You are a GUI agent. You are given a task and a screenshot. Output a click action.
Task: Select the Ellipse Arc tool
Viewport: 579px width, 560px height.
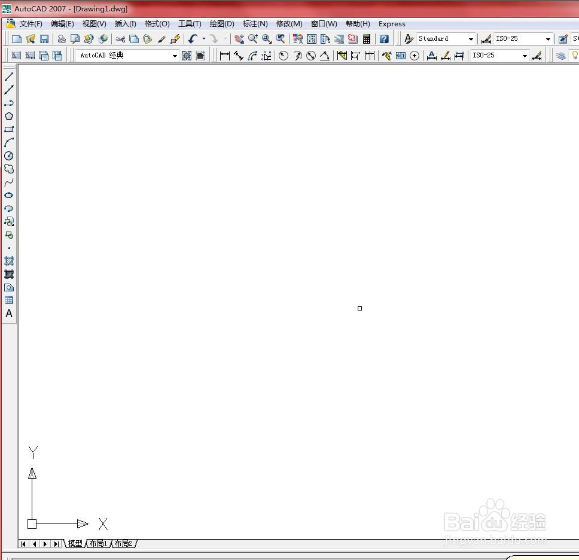[9, 208]
